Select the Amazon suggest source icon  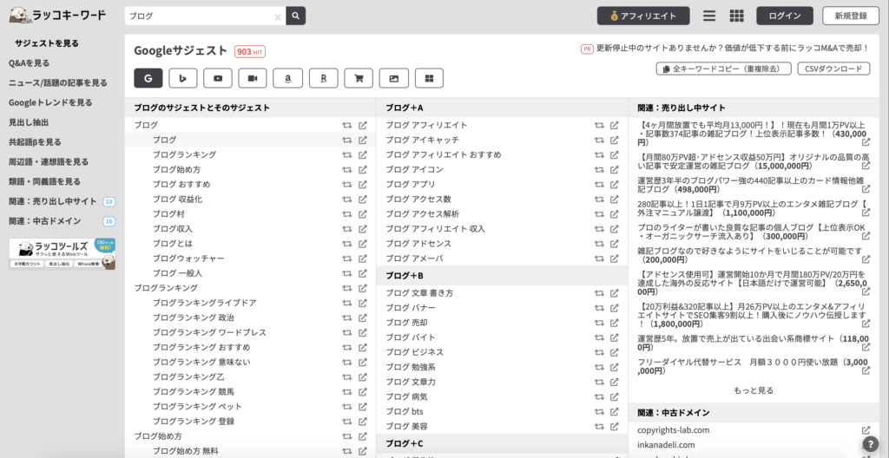(x=288, y=78)
